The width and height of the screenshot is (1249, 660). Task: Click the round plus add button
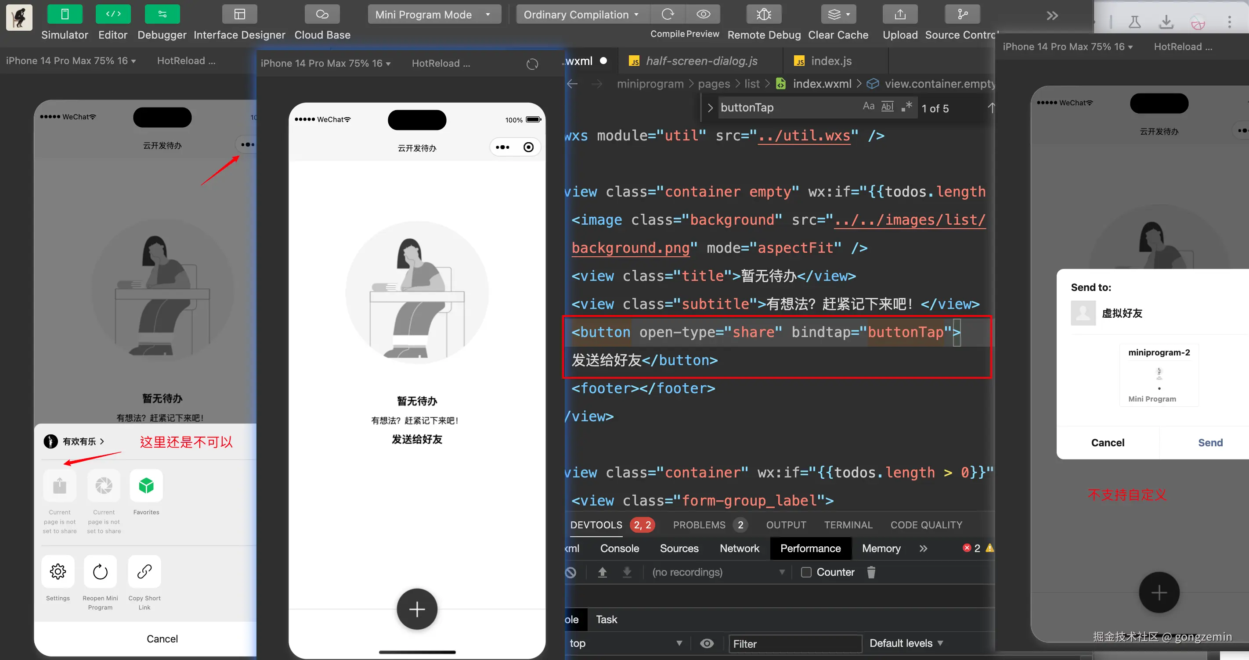pyautogui.click(x=417, y=609)
